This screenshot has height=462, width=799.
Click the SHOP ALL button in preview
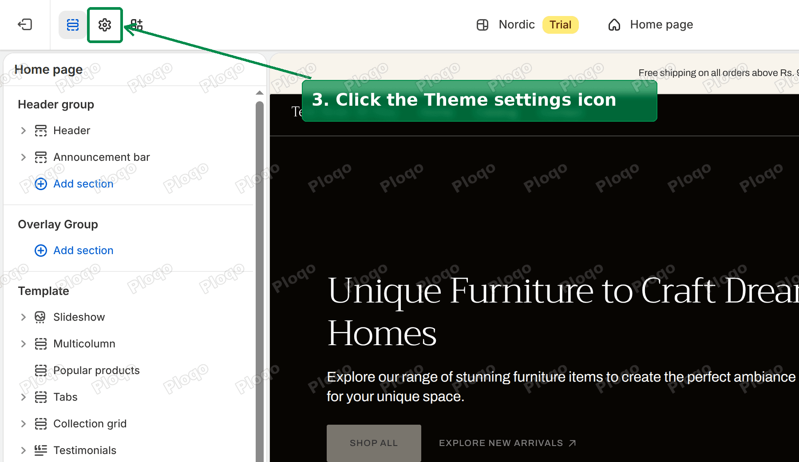pos(374,443)
